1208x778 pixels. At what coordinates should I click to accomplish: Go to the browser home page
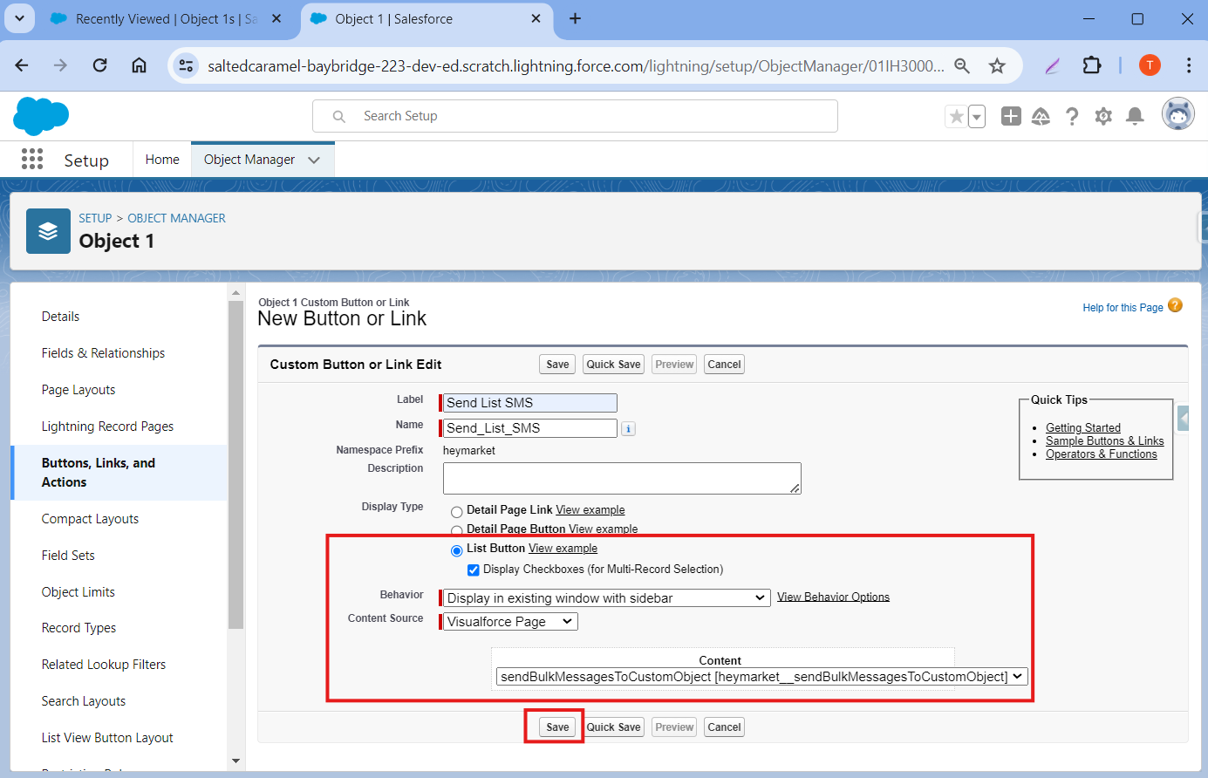point(139,65)
